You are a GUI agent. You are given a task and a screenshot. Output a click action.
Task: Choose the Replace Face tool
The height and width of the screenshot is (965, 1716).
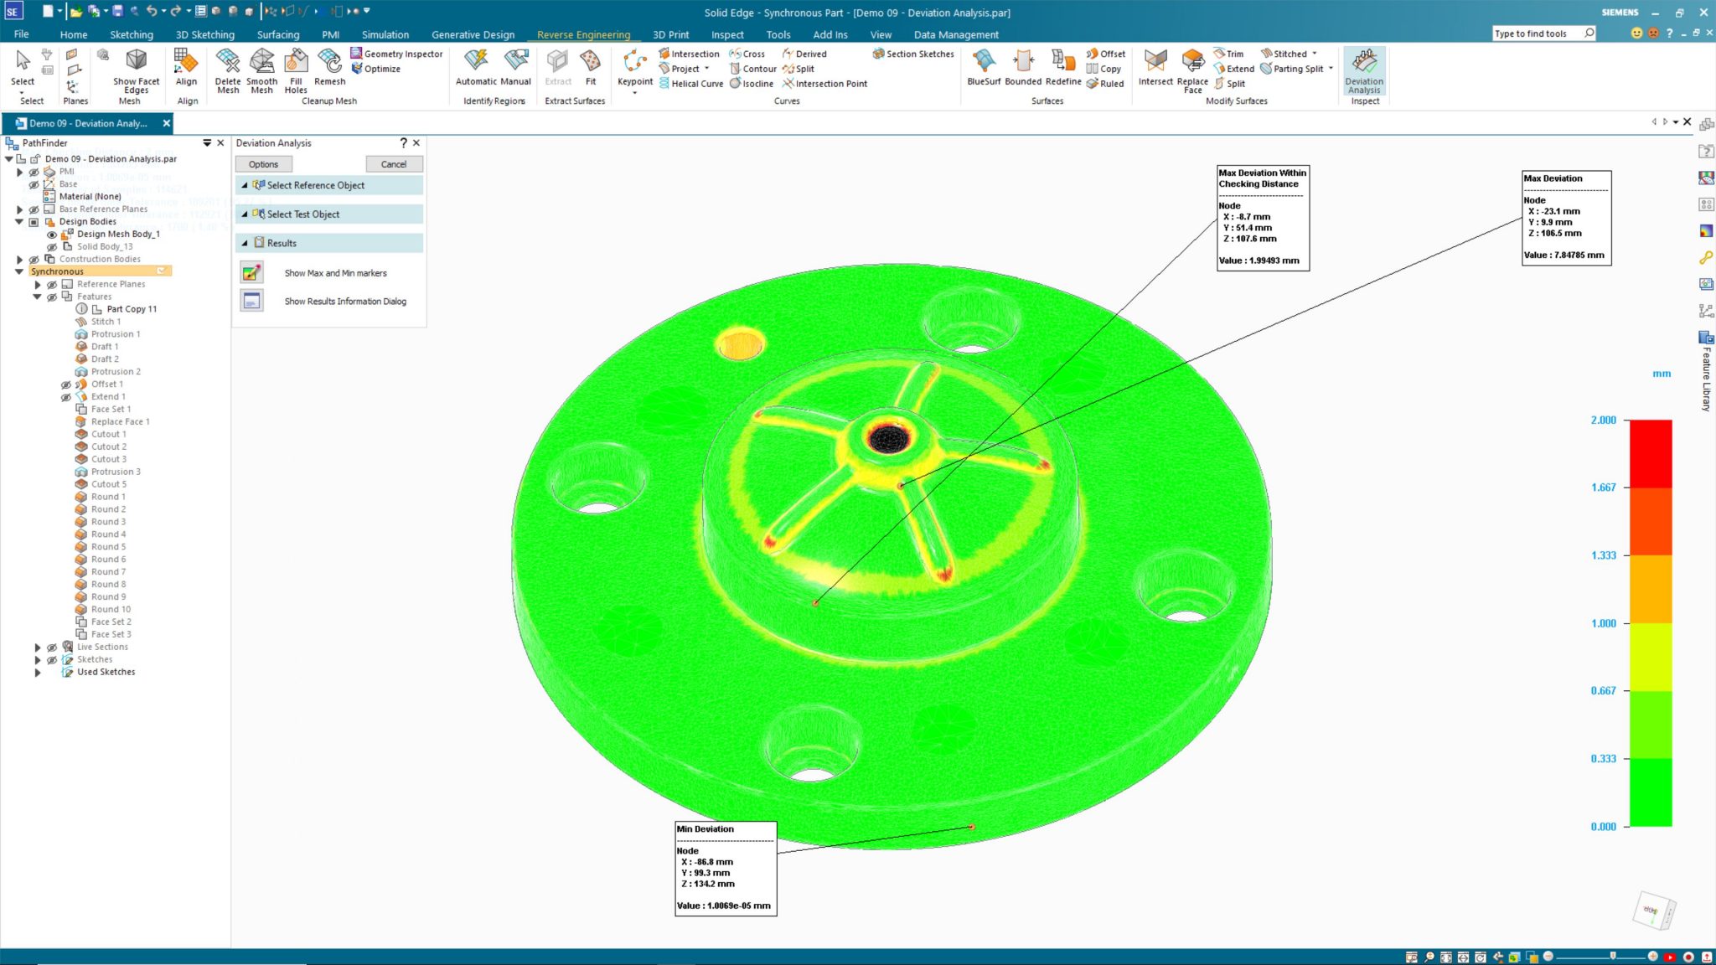(1192, 71)
